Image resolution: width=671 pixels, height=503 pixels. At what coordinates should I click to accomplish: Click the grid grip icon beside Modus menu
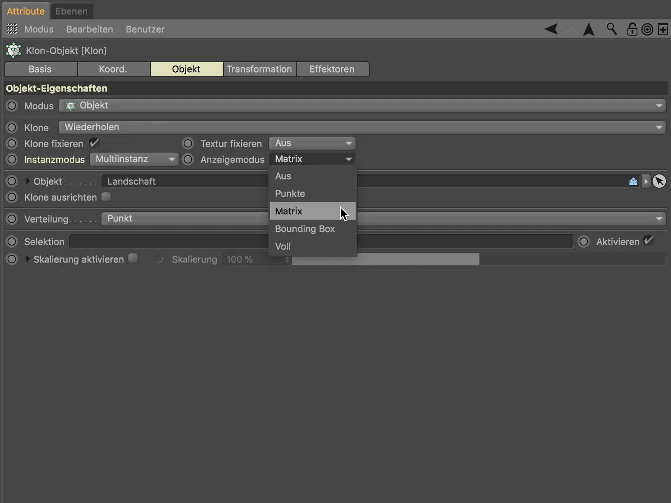coord(12,29)
